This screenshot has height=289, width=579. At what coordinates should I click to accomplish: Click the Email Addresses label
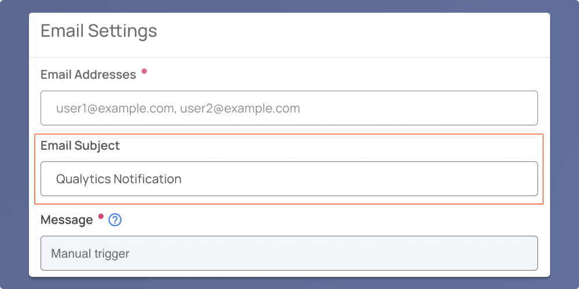point(88,75)
